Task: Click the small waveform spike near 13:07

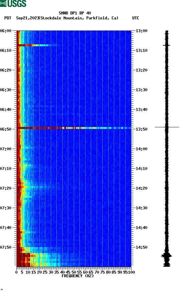Action: coord(167,45)
